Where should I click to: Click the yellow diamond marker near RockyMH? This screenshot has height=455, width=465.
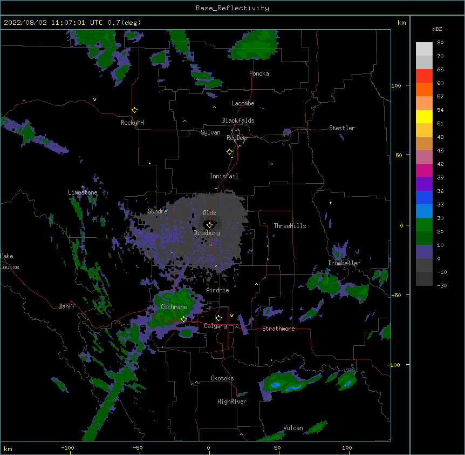coord(134,110)
